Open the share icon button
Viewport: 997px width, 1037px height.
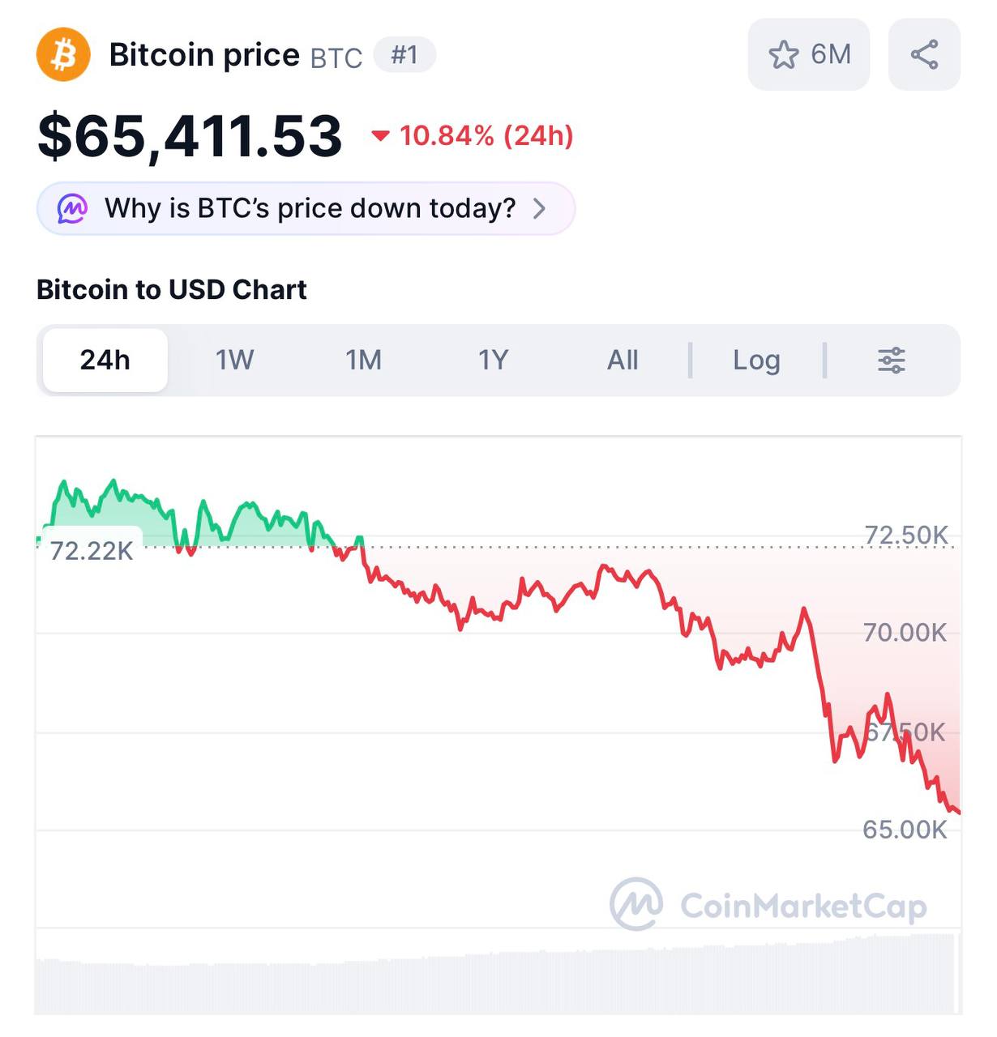924,55
